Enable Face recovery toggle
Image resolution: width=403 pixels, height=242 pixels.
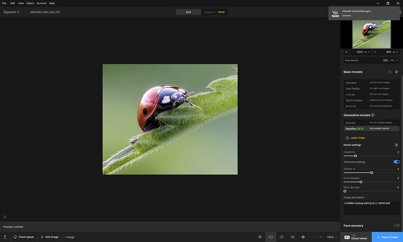(396, 225)
